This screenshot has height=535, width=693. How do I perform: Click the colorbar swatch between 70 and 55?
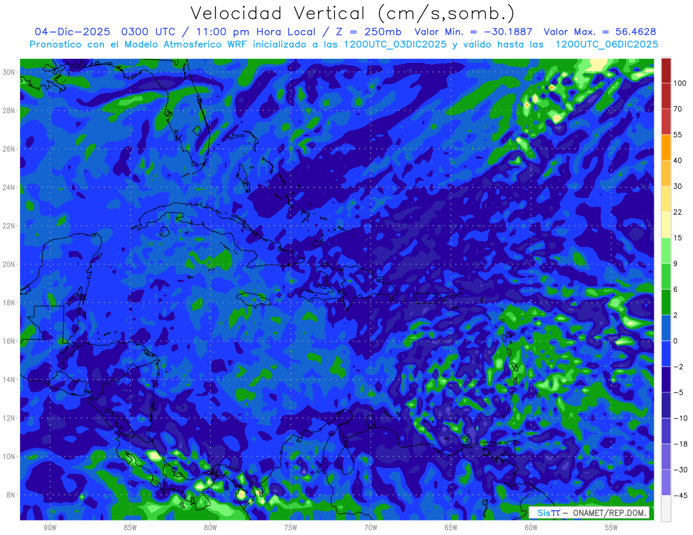(x=666, y=121)
